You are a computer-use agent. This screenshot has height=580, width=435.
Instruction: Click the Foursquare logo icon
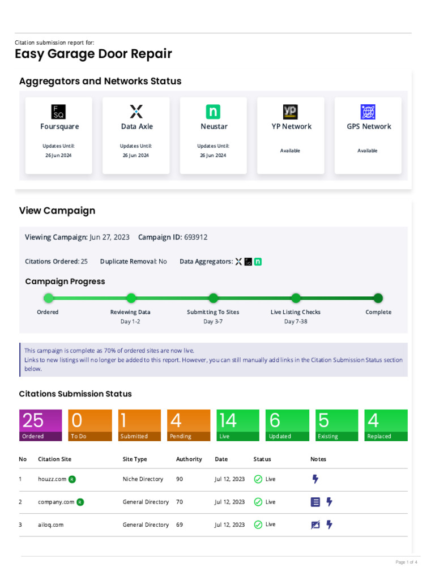click(58, 112)
